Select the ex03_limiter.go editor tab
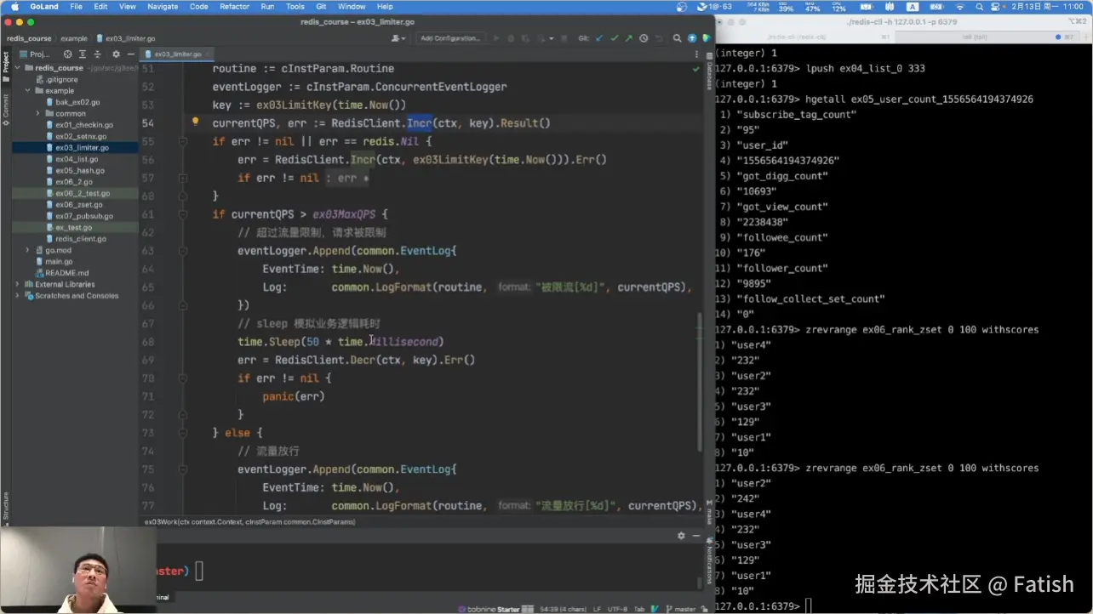This screenshot has width=1093, height=614. (177, 54)
